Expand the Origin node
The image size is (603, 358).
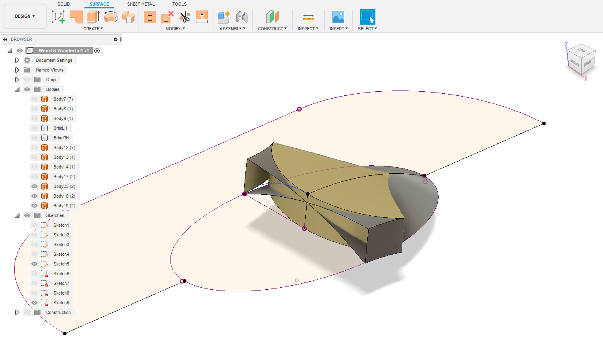coord(17,80)
